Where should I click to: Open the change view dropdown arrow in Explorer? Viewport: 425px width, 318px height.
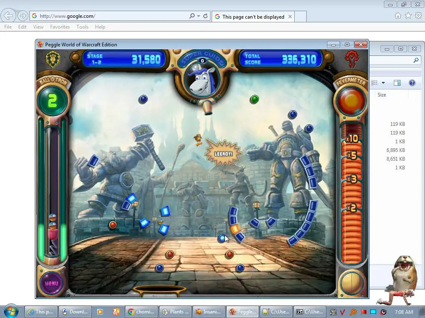(x=383, y=83)
